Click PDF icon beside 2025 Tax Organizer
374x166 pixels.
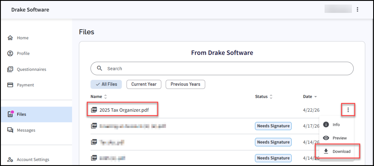coord(94,110)
